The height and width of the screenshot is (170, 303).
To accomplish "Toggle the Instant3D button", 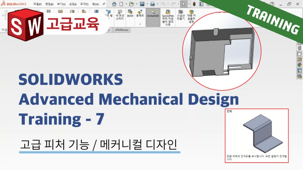I will click(153, 17).
